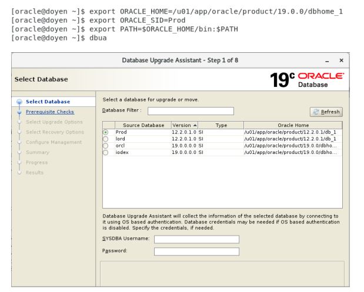Click version 19.0.0.0.0 in orcl row
This screenshot has width=364, height=292.
point(184,146)
